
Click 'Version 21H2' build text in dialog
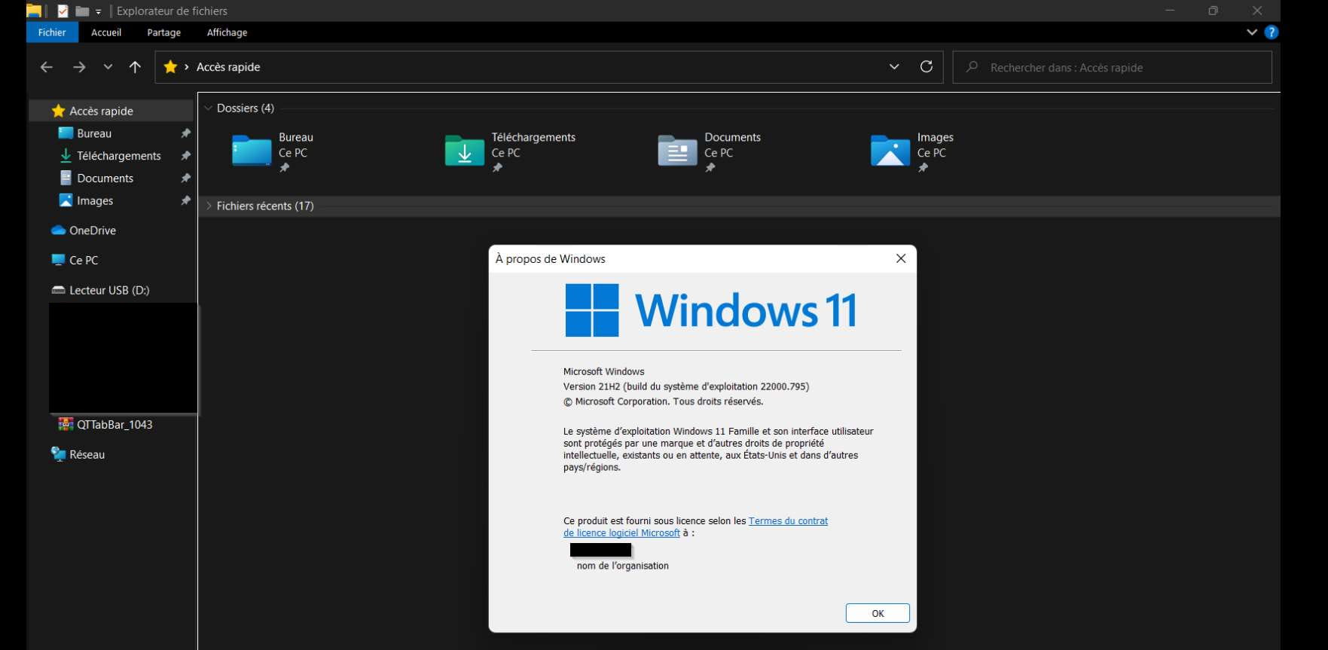(686, 386)
